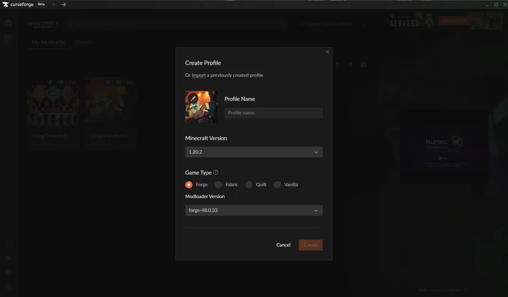508x297 pixels.
Task: Close the Create Profile dialog with X
Action: pos(328,52)
